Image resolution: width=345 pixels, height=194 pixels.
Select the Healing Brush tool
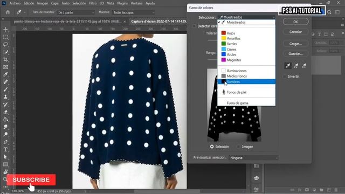click(x=6, y=82)
